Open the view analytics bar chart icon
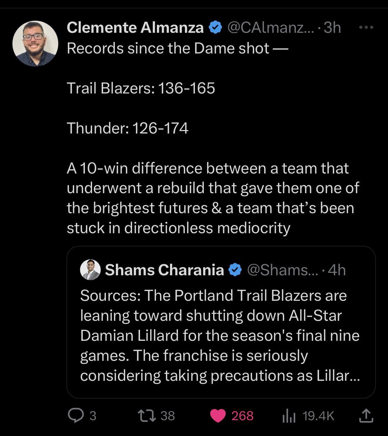388x436 pixels. (x=289, y=416)
